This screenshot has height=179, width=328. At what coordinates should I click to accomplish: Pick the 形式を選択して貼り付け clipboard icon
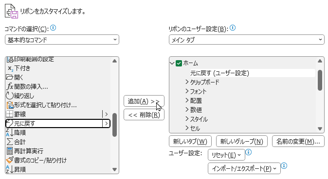pyautogui.click(x=10, y=105)
